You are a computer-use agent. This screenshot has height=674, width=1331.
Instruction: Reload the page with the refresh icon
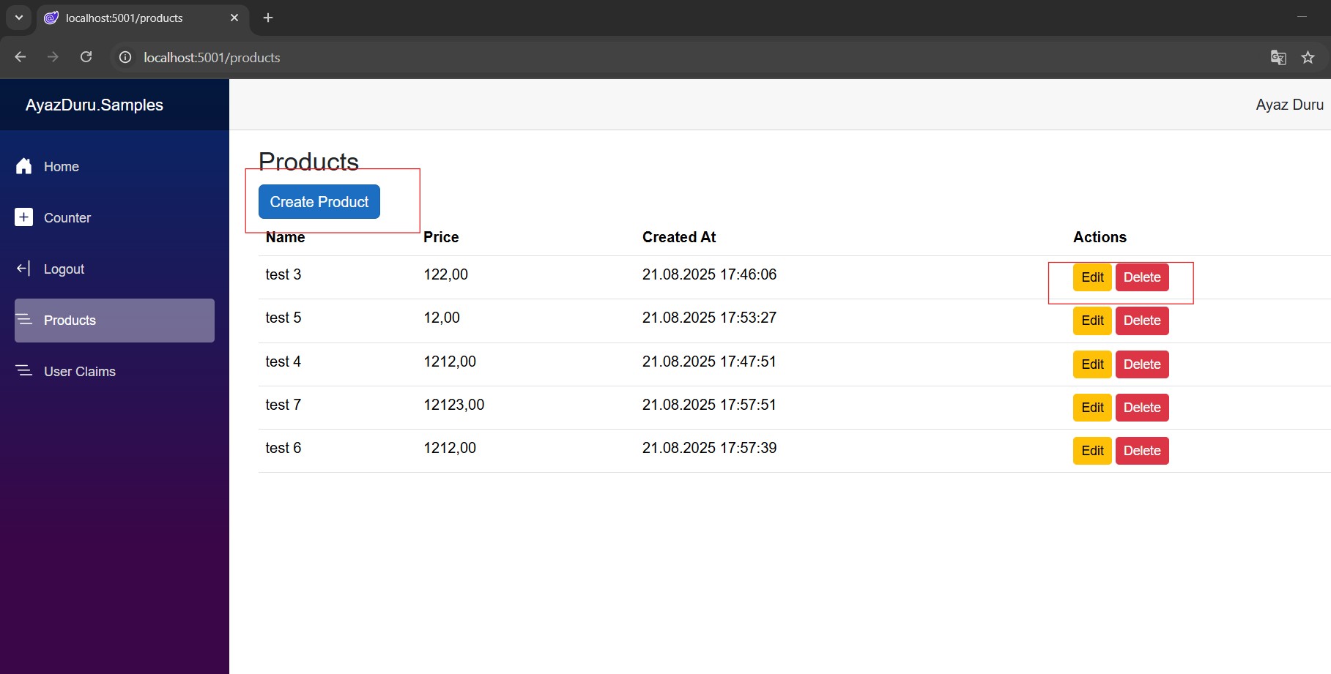[x=86, y=57]
